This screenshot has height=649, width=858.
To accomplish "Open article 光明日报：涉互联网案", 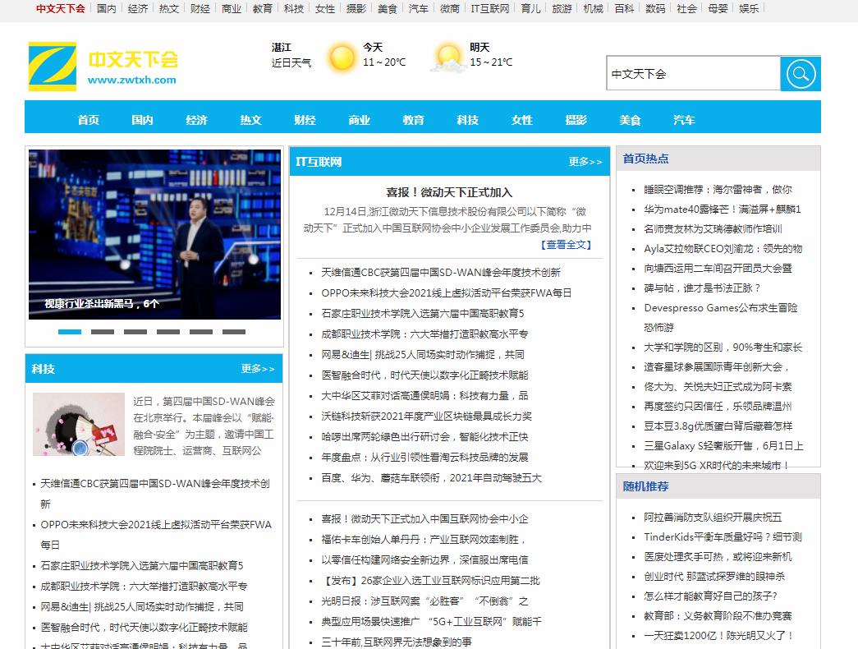I will (424, 601).
